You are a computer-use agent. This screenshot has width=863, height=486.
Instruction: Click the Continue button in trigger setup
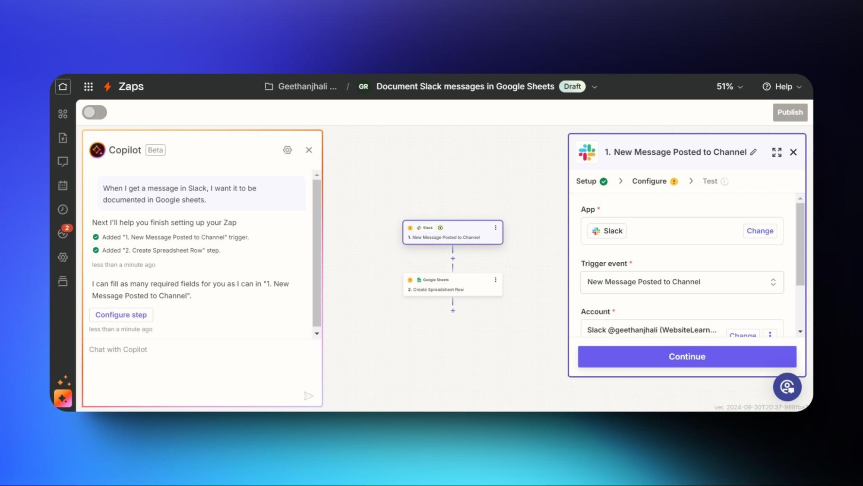coord(686,356)
